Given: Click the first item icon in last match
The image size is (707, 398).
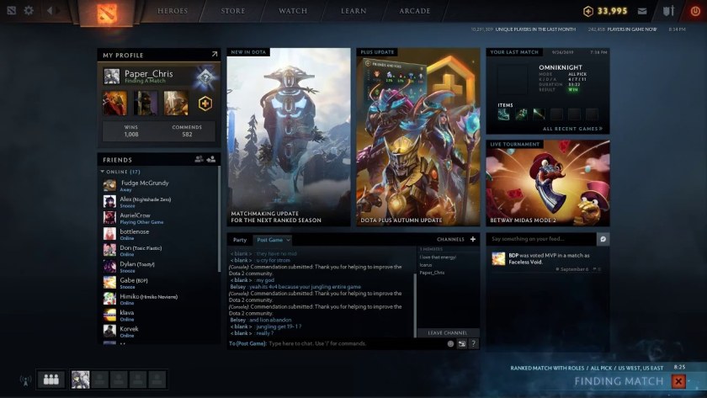Looking at the screenshot, I should click(503, 114).
